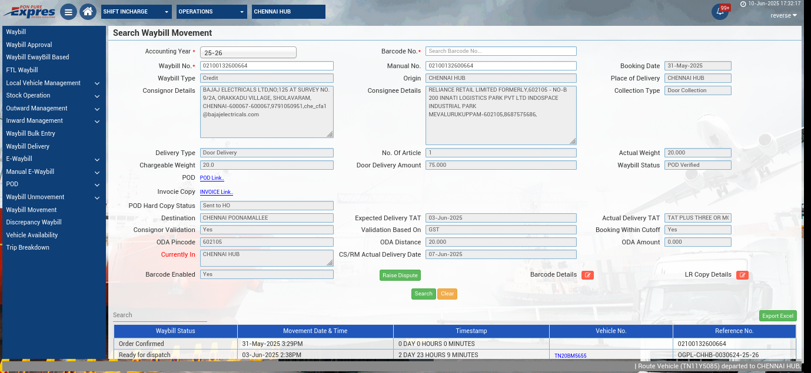Click the Barcode No. search field

[500, 51]
